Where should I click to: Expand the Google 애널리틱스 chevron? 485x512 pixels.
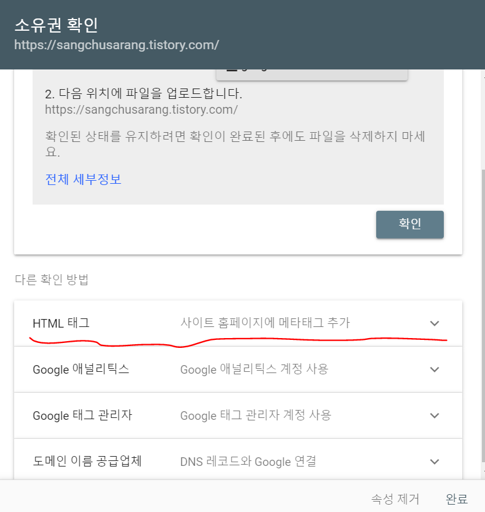435,369
